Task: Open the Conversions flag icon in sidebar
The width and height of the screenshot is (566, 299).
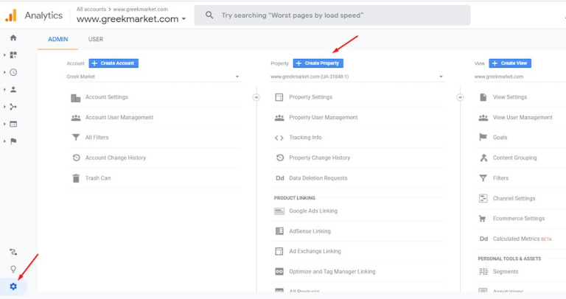Action: [13, 141]
